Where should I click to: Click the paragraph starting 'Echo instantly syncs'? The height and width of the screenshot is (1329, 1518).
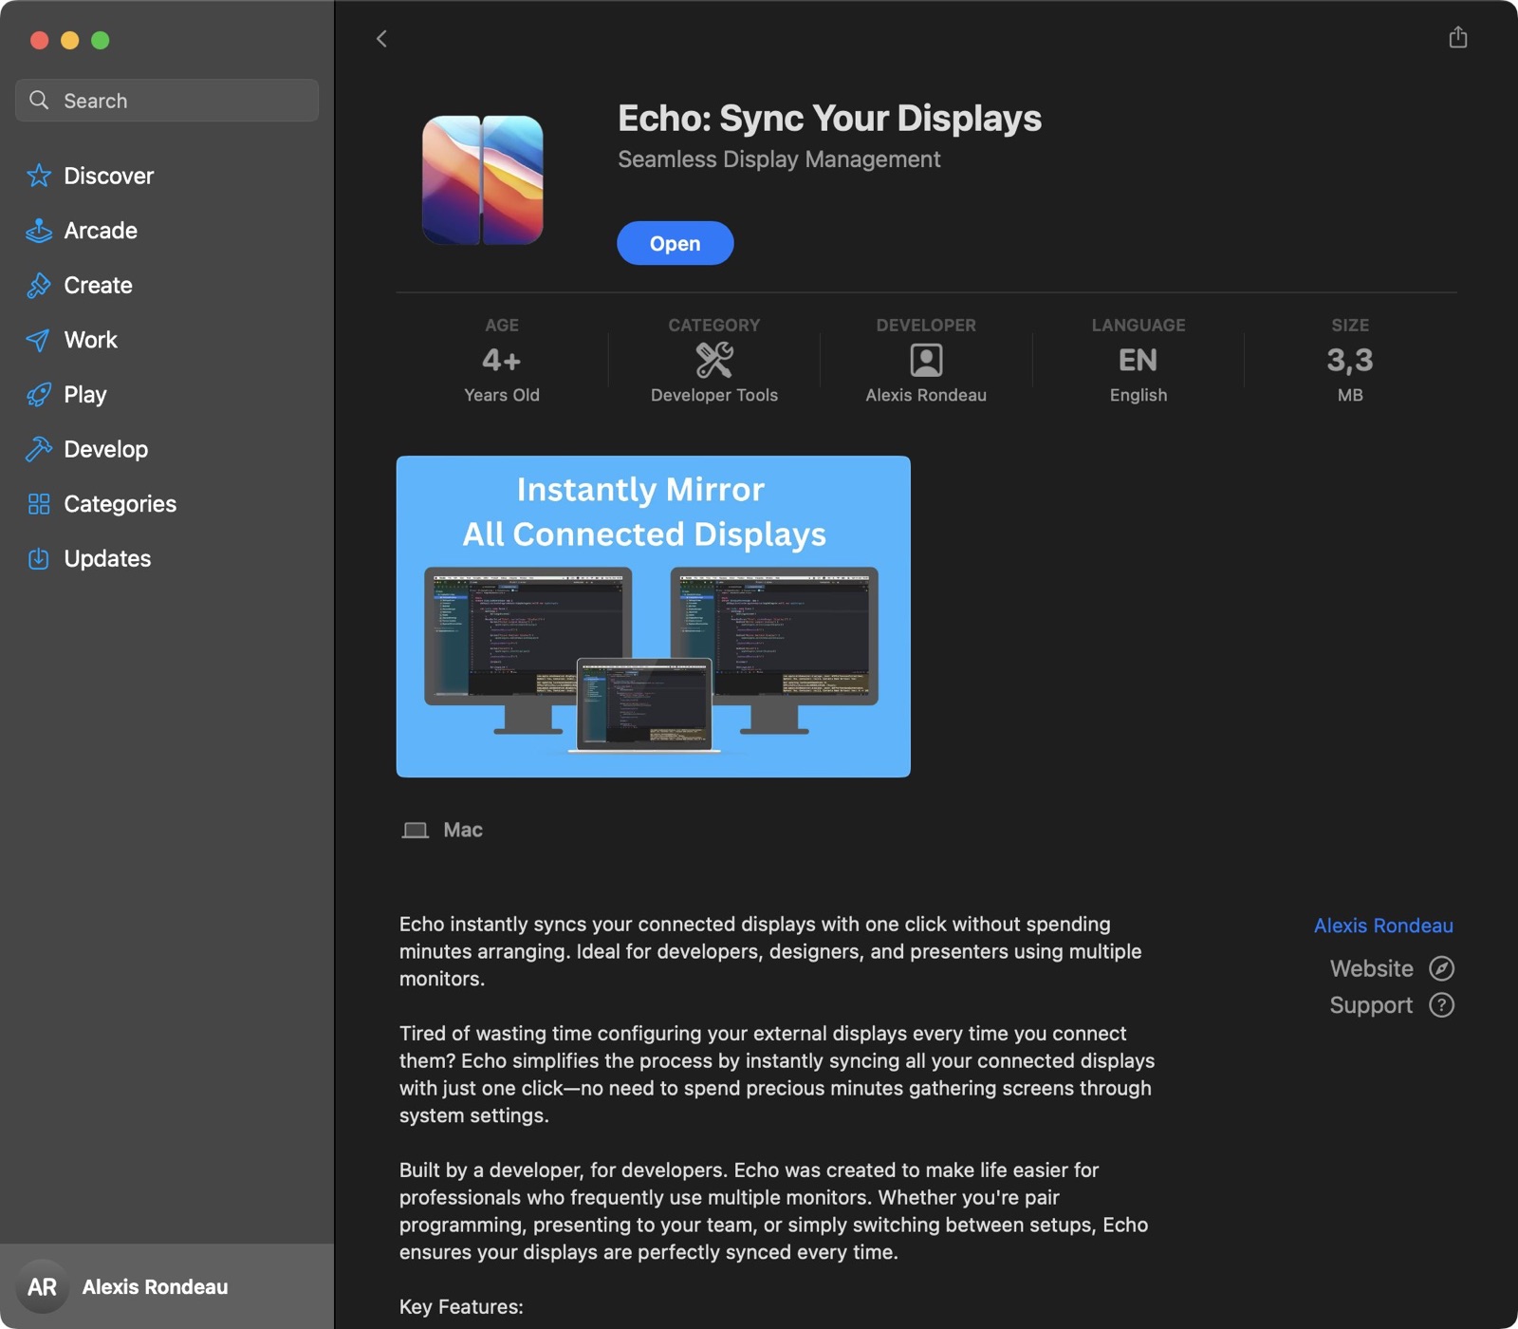pos(770,951)
